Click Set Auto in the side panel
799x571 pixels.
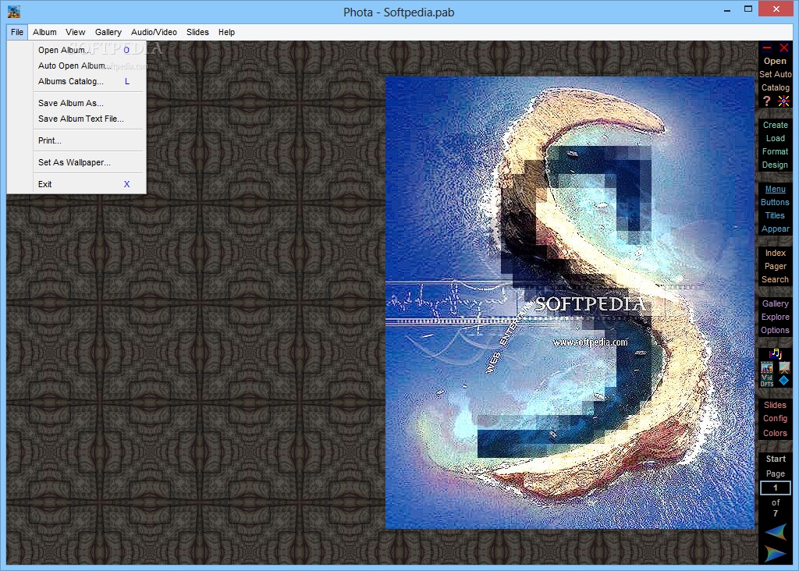[x=775, y=74]
